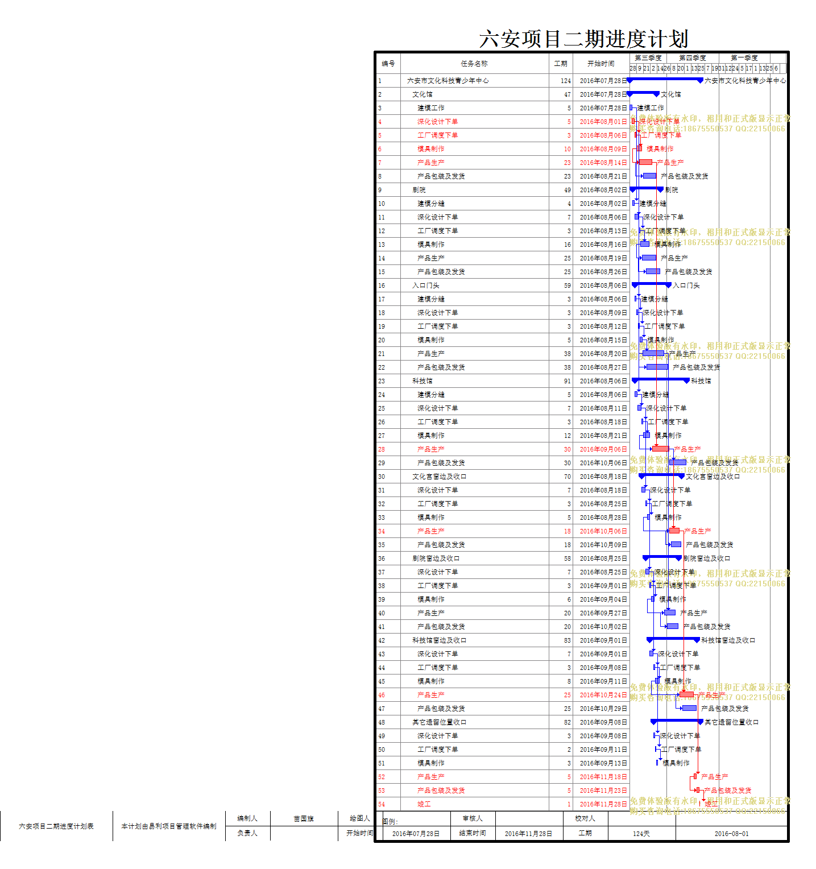Click the duration value 70 for 文化宫窗边及收口
Image resolution: width=816 pixels, height=869 pixels.
point(568,477)
